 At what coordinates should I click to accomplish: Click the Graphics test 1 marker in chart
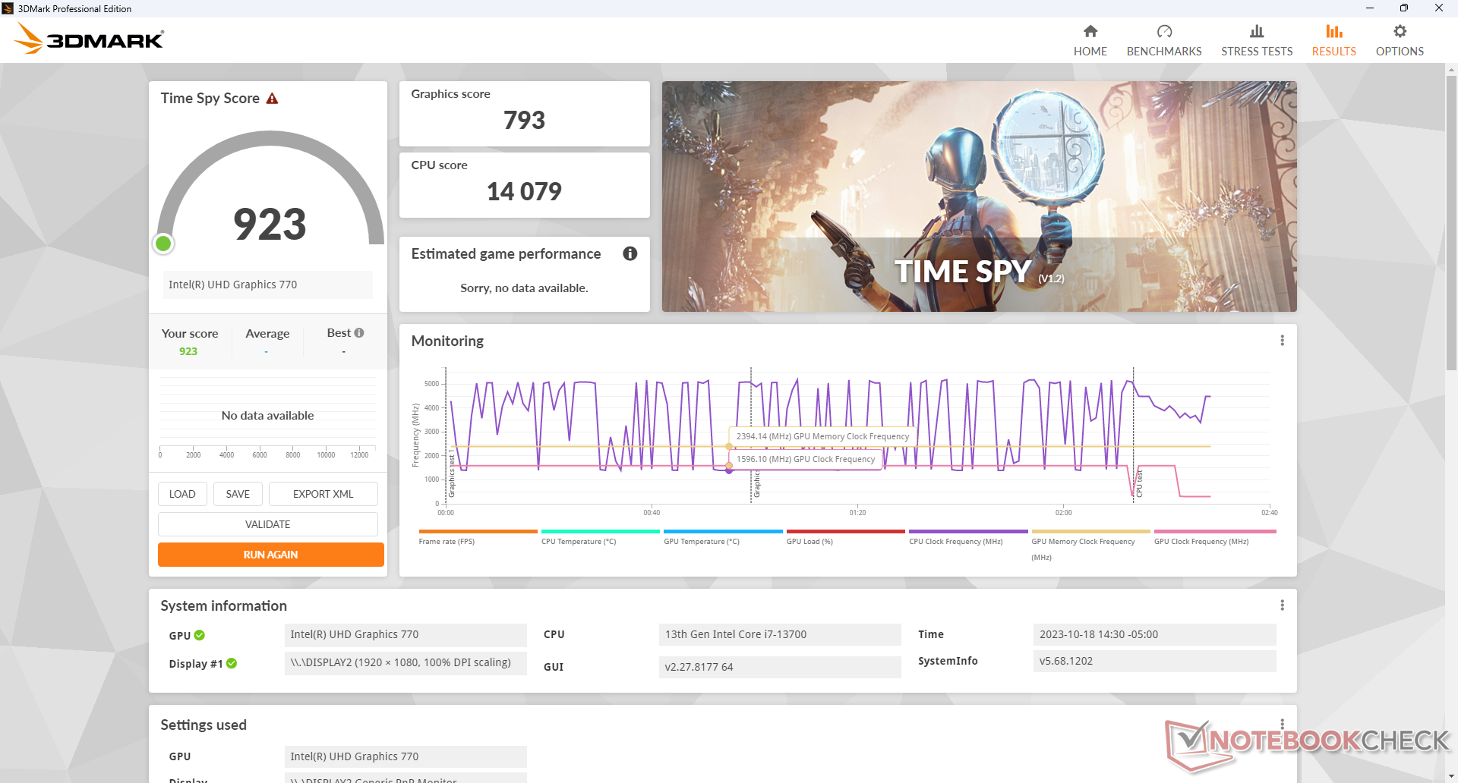(452, 472)
